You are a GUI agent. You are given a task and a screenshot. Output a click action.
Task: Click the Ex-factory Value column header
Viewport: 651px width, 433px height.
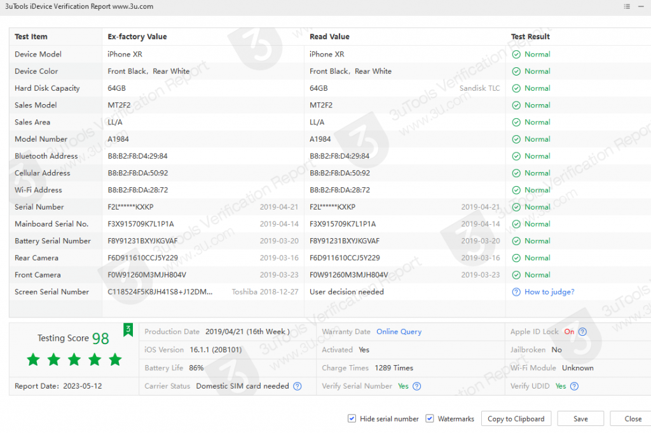[137, 36]
